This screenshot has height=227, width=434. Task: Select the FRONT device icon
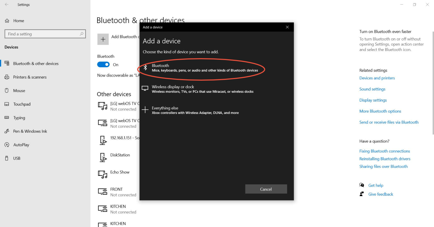click(x=103, y=192)
